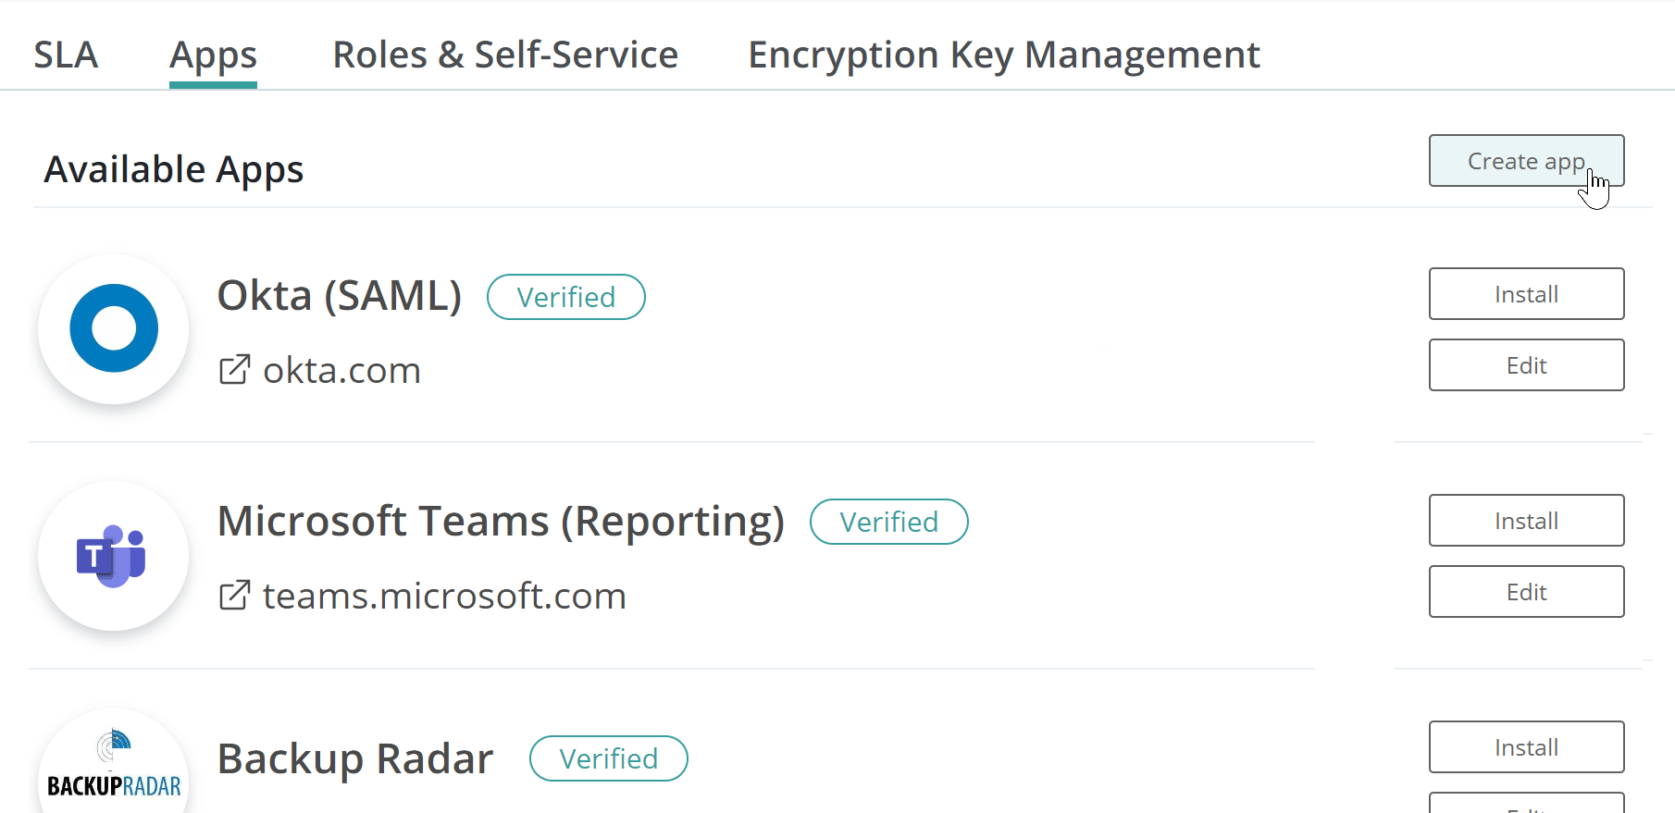Select the Apps tab
This screenshot has height=813, width=1675.
[213, 55]
